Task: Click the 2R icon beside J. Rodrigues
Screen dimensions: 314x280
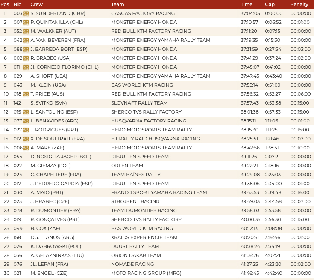Action: click(26, 130)
